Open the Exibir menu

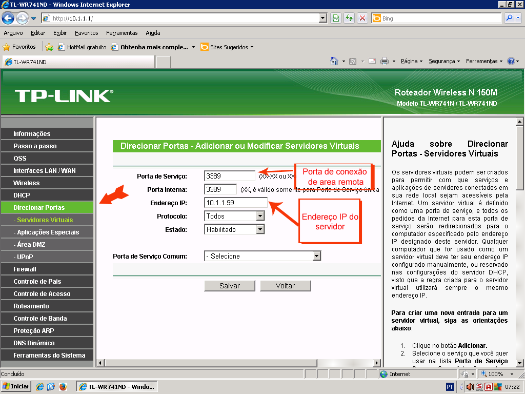60,33
